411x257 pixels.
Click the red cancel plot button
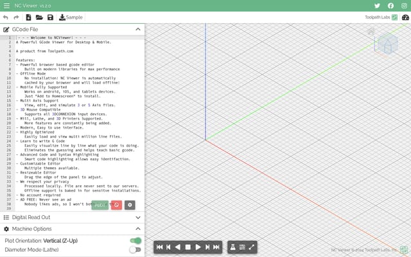(x=116, y=205)
